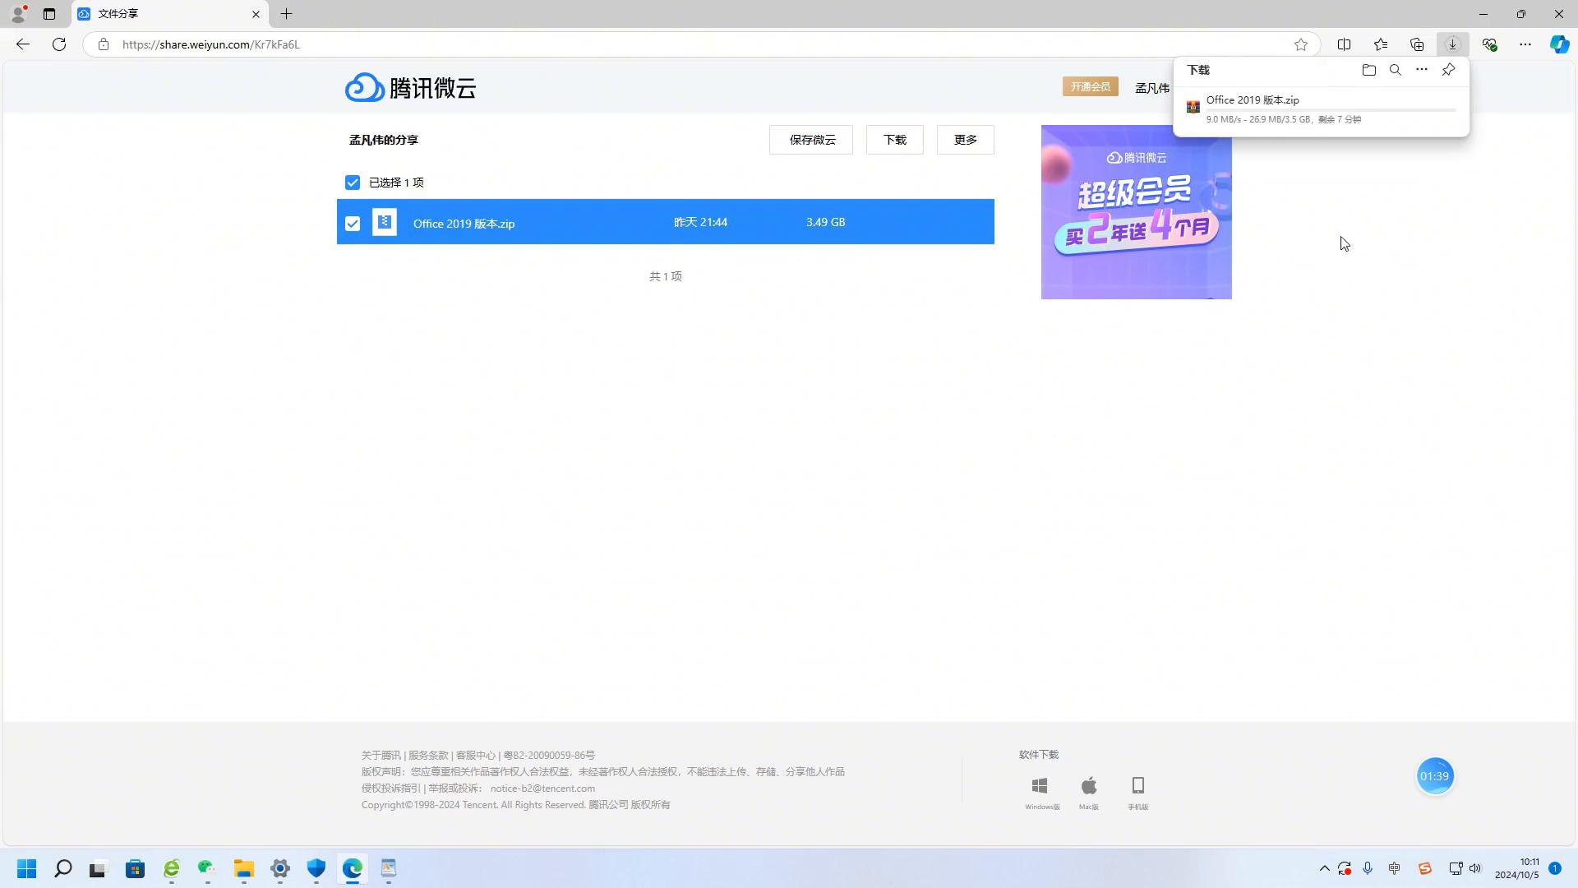Search downloads with the magnifier icon

[x=1395, y=70]
